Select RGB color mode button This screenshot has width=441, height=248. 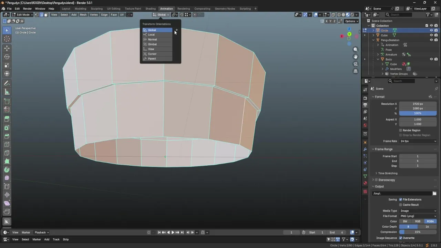point(418,221)
